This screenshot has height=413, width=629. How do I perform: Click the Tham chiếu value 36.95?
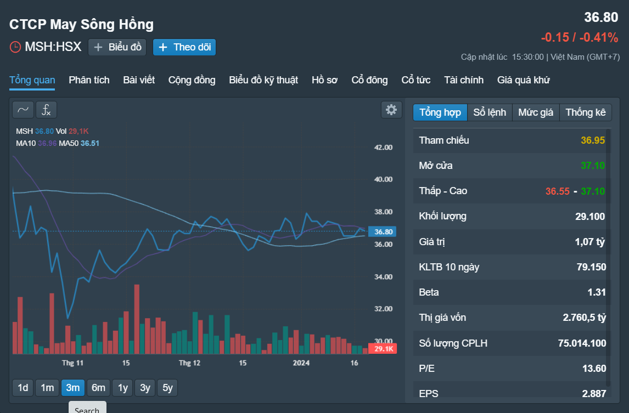coord(593,140)
